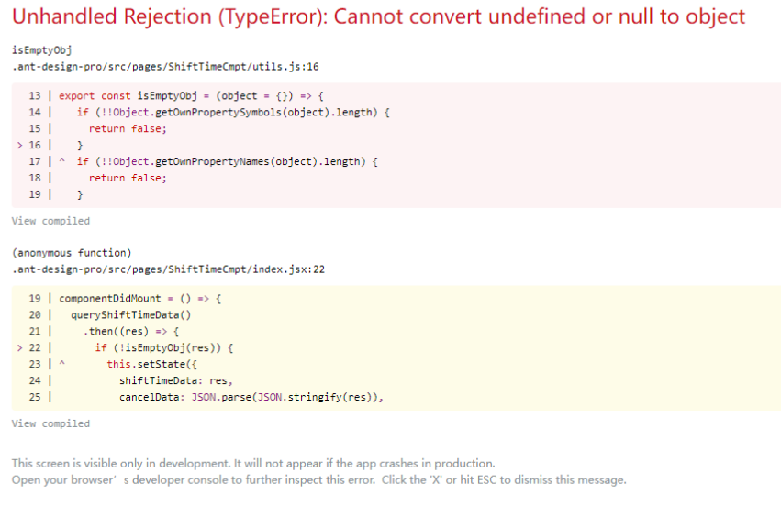Click the (anonymous function) stack frame label
781x505 pixels.
(72, 252)
